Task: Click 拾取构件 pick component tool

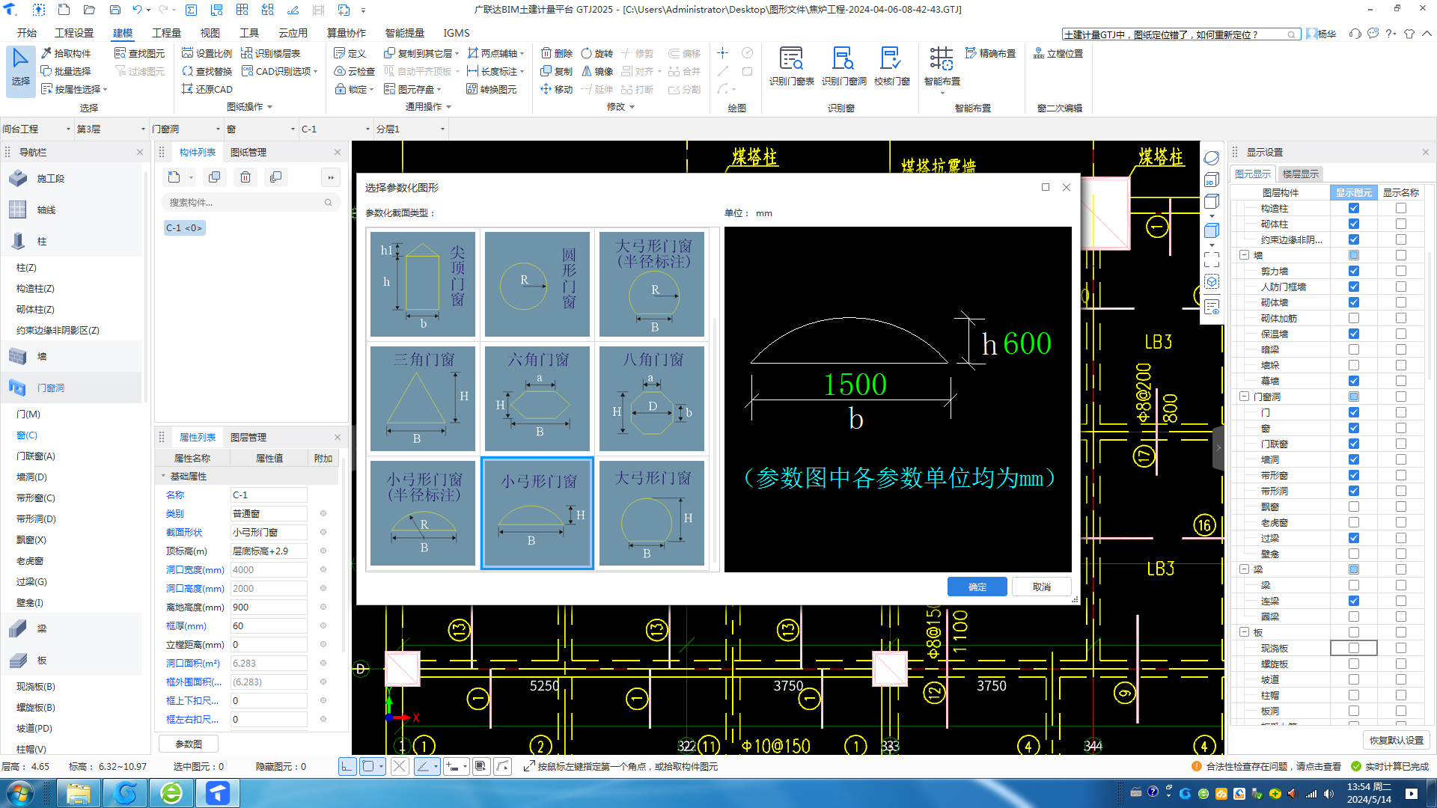Action: coord(66,53)
